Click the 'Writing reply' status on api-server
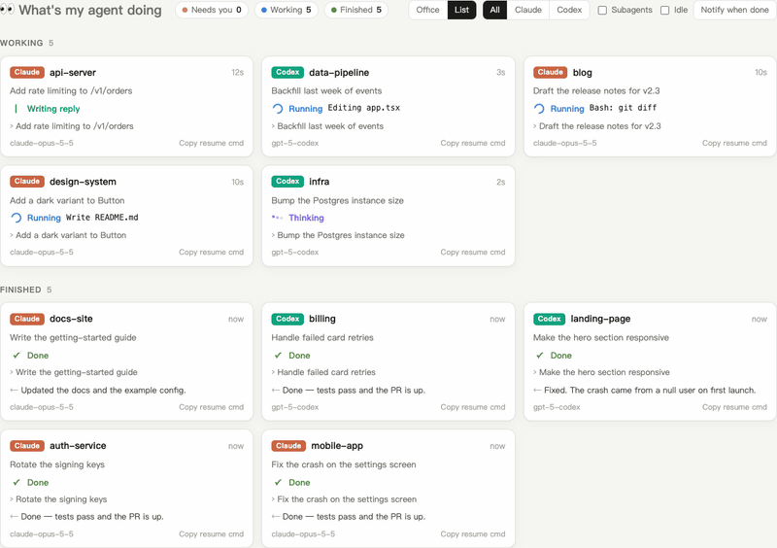Screen dimensions: 777x548 pos(53,109)
